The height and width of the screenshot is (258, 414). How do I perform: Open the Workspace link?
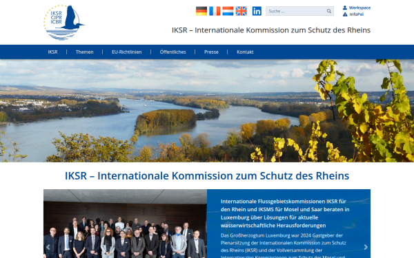coord(359,8)
